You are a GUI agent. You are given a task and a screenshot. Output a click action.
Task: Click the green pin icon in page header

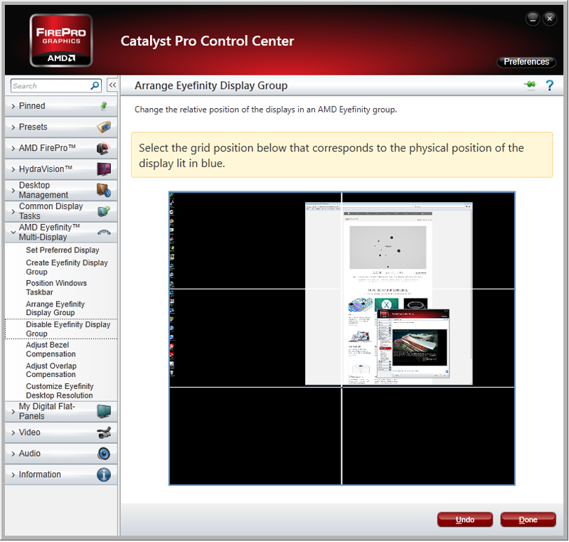pyautogui.click(x=530, y=85)
